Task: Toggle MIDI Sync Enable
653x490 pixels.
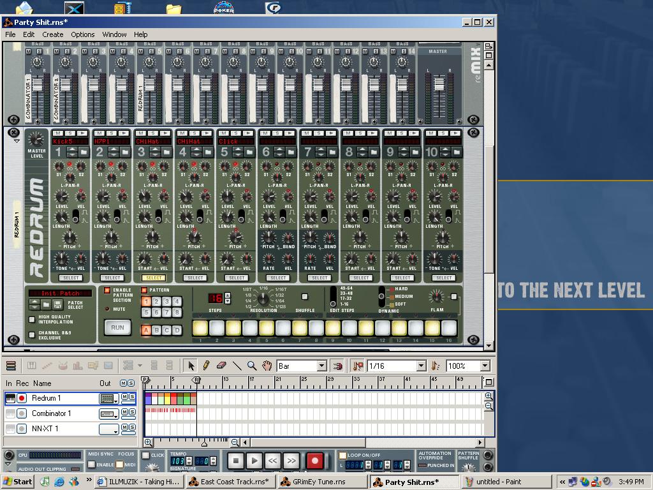Action: click(x=92, y=464)
